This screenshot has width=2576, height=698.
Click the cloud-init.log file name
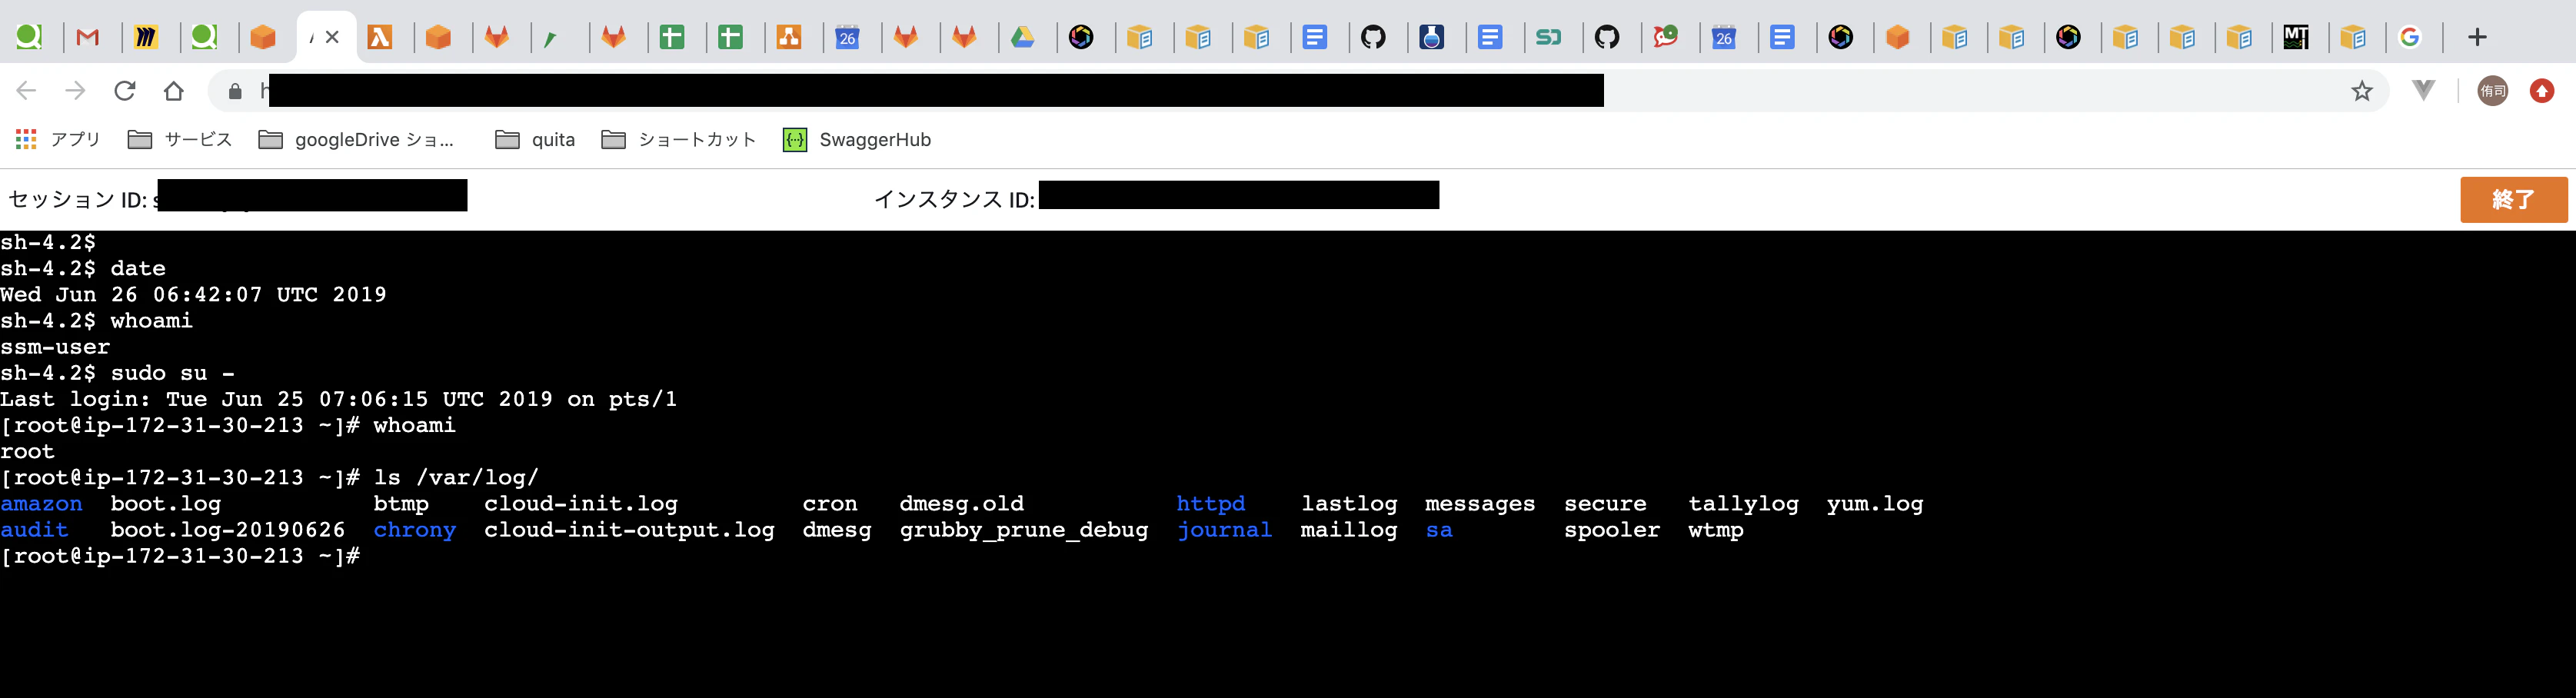pyautogui.click(x=581, y=503)
